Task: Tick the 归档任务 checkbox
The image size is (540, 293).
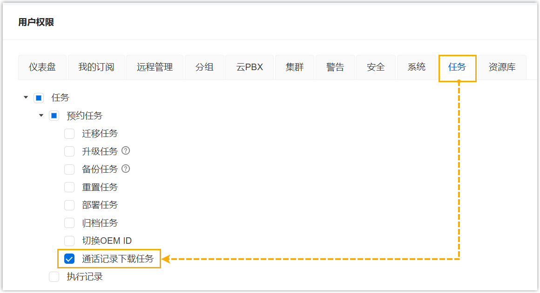Action: pyautogui.click(x=69, y=223)
